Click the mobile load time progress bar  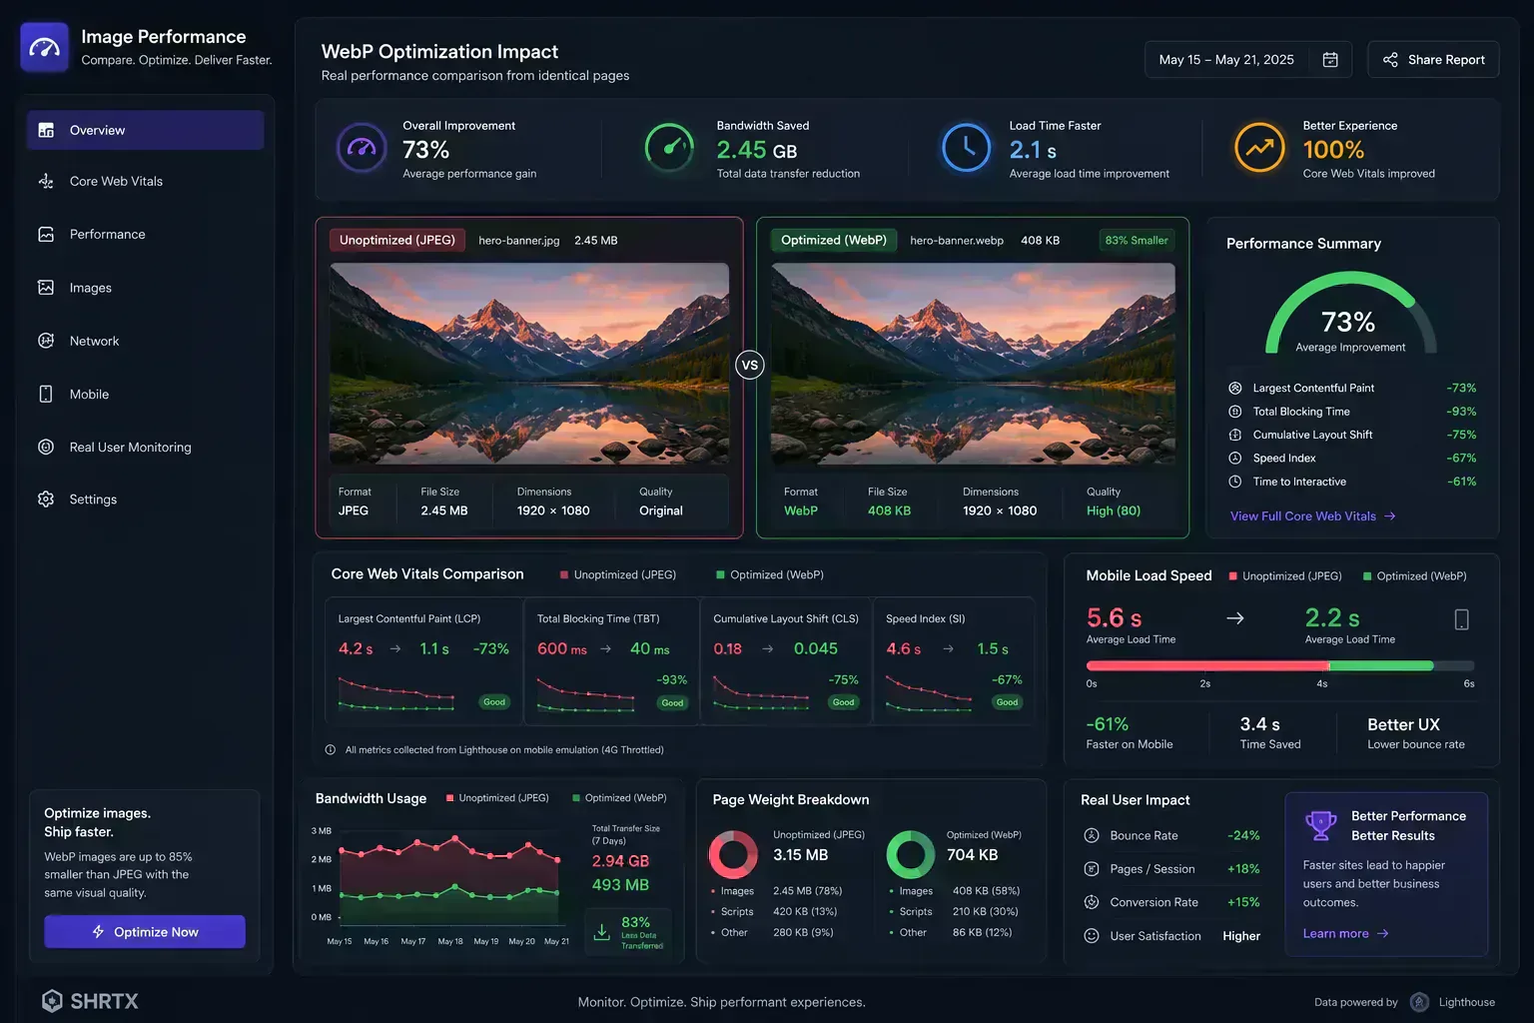[1280, 665]
